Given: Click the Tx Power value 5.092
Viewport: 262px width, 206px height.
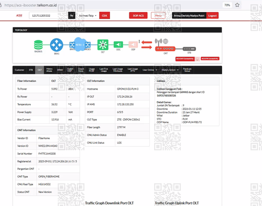Looking at the screenshot, I should (54, 89).
